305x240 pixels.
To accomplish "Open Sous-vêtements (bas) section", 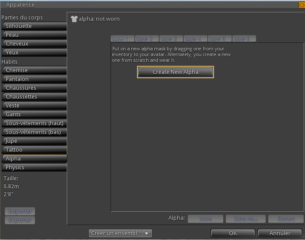I will click(x=34, y=132).
